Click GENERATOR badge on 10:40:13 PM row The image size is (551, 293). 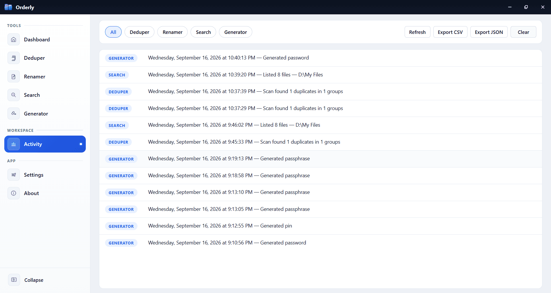point(121,58)
